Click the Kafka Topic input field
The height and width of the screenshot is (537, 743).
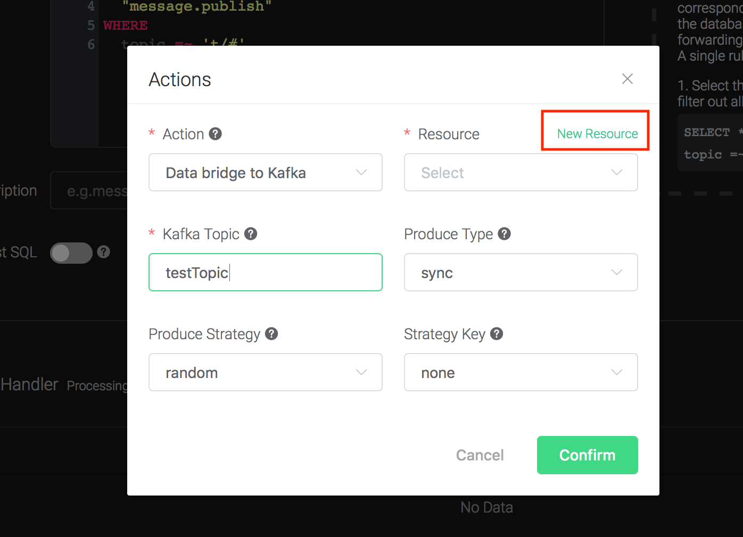(265, 273)
